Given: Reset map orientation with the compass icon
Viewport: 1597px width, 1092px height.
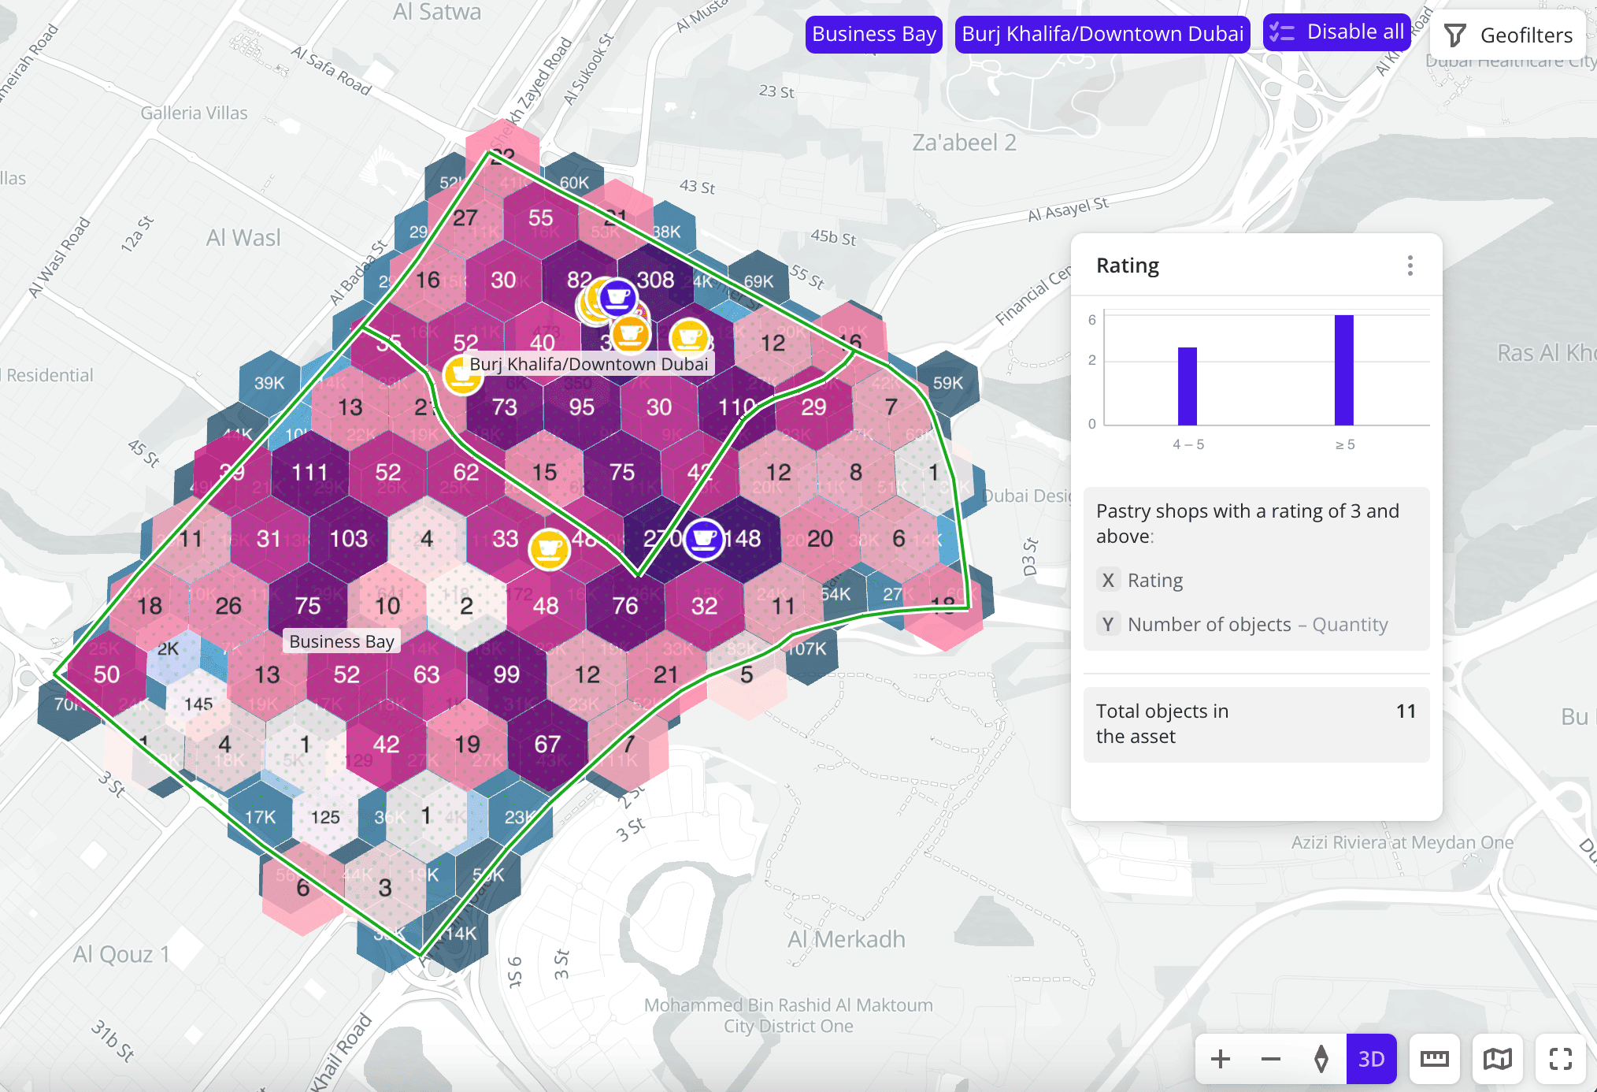Looking at the screenshot, I should coord(1321,1059).
